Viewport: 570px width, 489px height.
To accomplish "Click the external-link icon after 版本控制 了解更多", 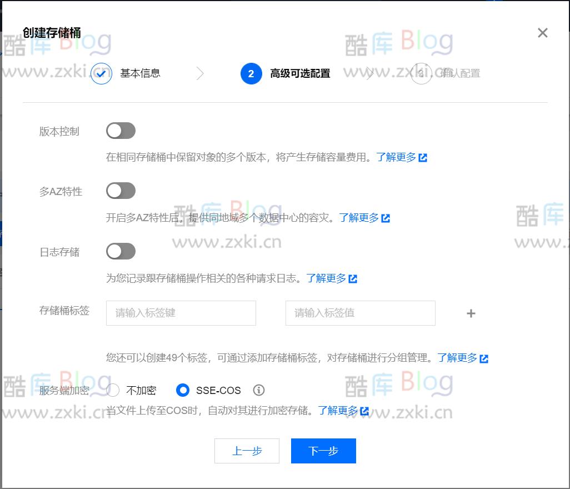I will 423,157.
